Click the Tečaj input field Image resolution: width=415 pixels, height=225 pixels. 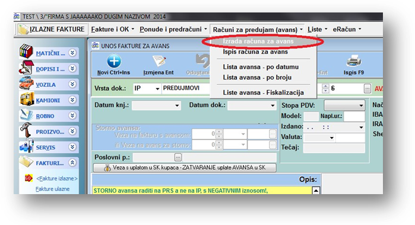[334, 148]
